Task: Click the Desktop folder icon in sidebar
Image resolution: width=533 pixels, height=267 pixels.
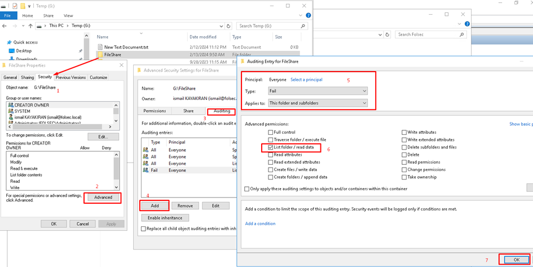Action: (11, 51)
